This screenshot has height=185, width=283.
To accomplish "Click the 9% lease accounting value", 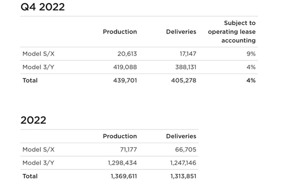I will pyautogui.click(x=251, y=54).
